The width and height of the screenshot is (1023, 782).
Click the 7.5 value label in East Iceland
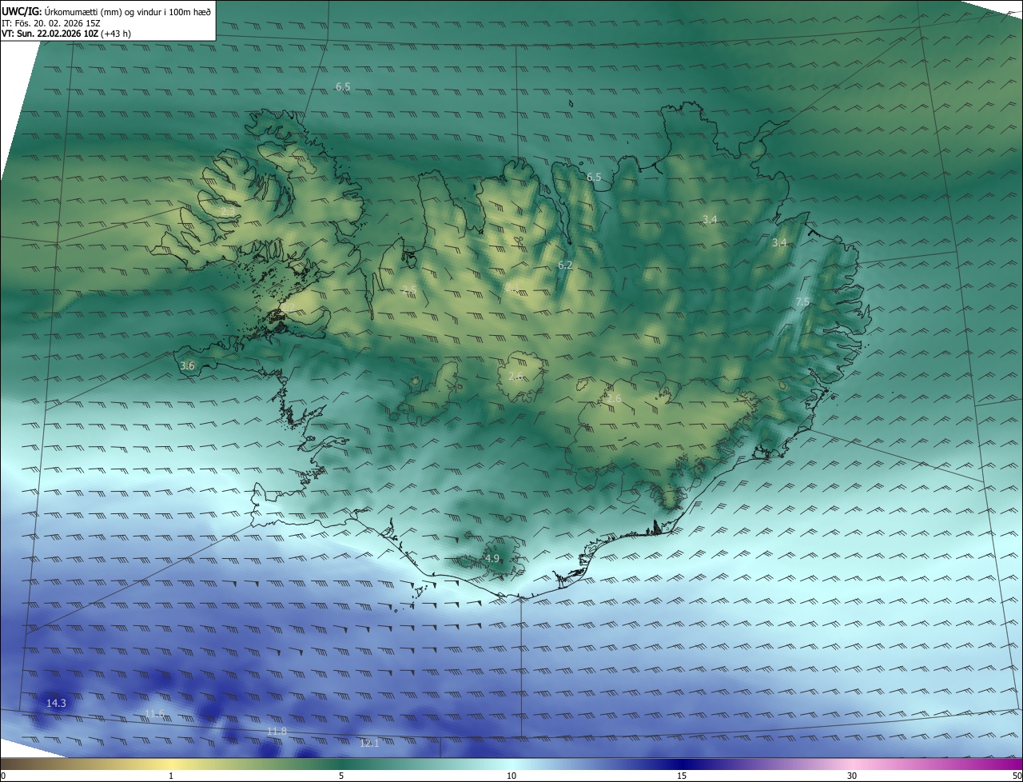click(802, 301)
